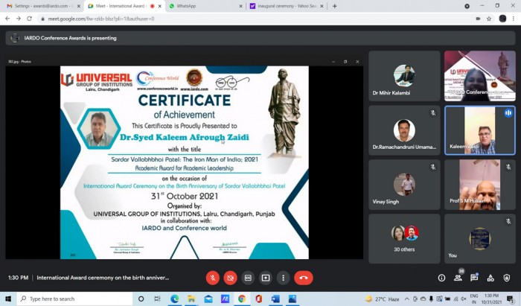
Task: Open the three-dot more options menu
Action: coord(283,278)
